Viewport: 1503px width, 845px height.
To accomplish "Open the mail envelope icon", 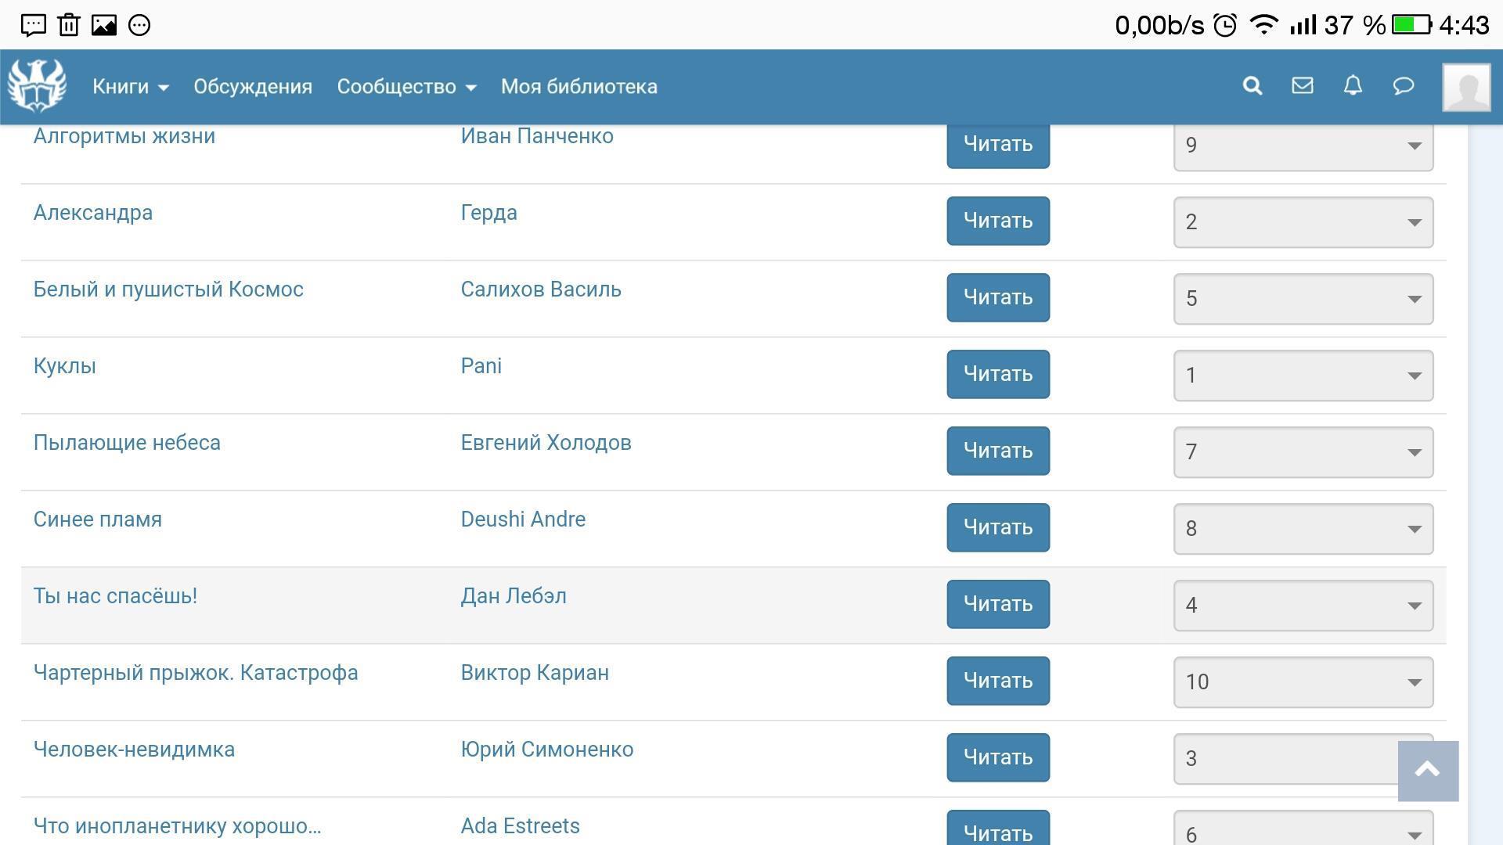I will click(1303, 86).
